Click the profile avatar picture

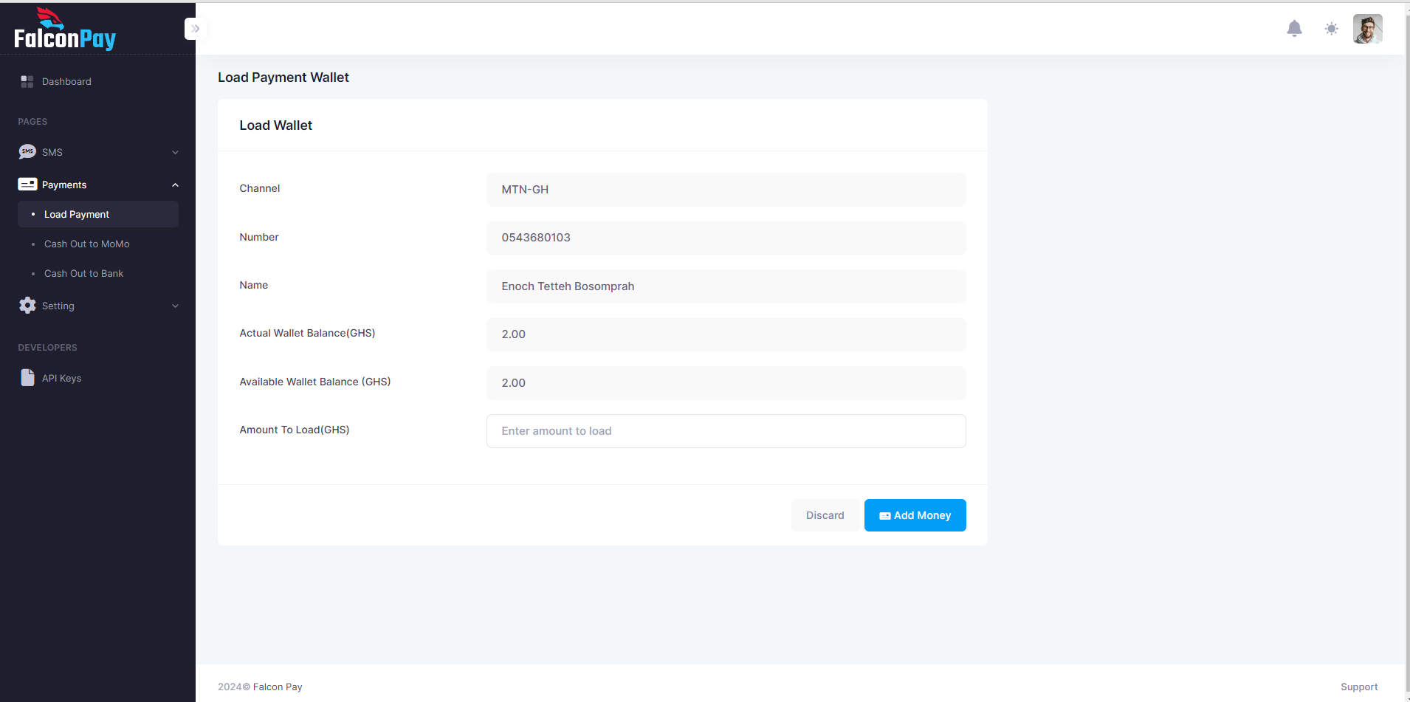click(x=1367, y=29)
